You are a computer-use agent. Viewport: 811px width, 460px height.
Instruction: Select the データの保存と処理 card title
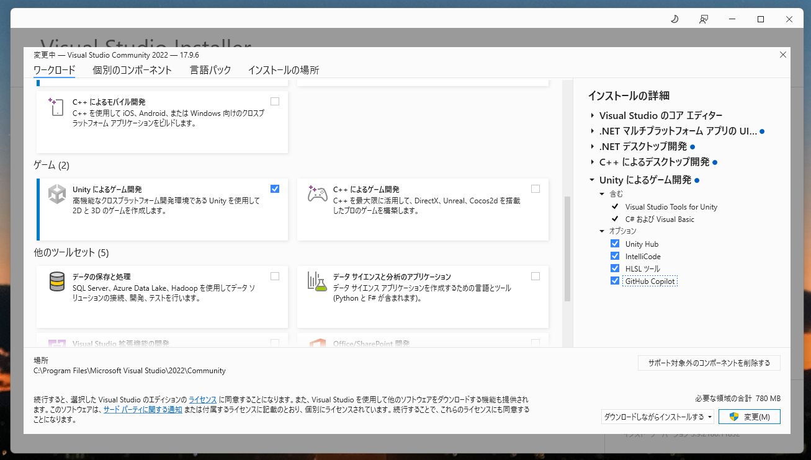(102, 276)
